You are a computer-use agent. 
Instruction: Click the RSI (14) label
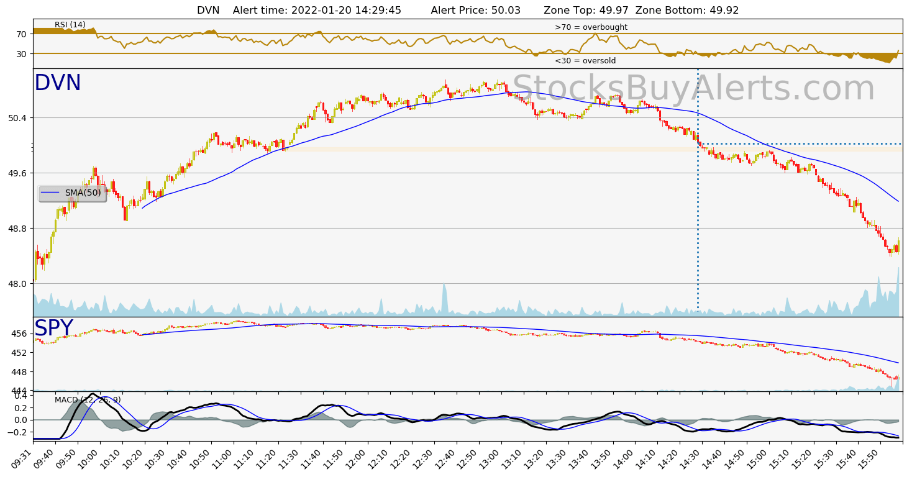coord(70,25)
